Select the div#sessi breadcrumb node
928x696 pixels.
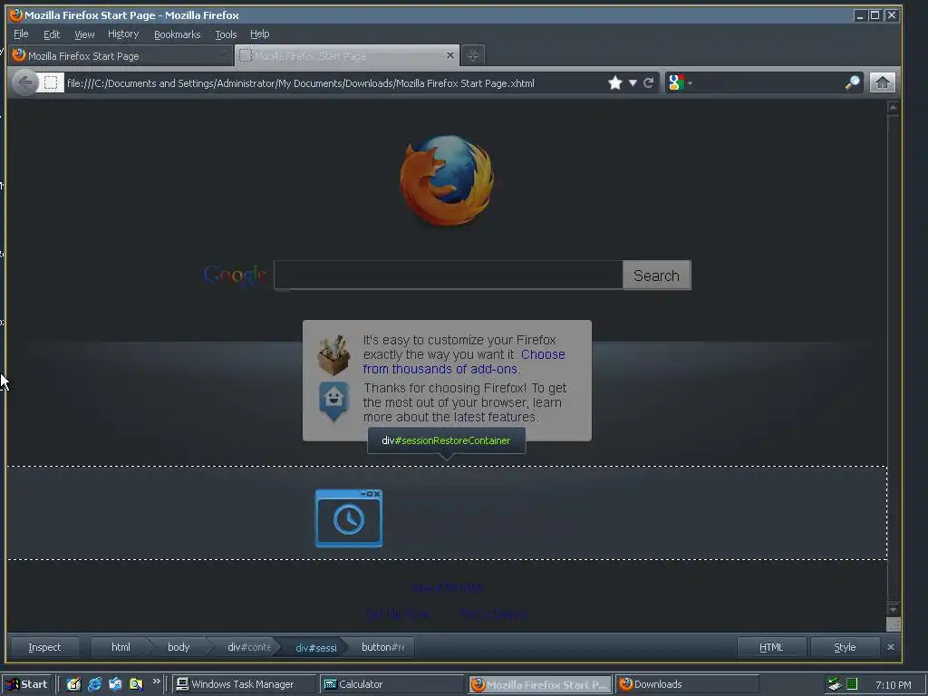click(316, 647)
